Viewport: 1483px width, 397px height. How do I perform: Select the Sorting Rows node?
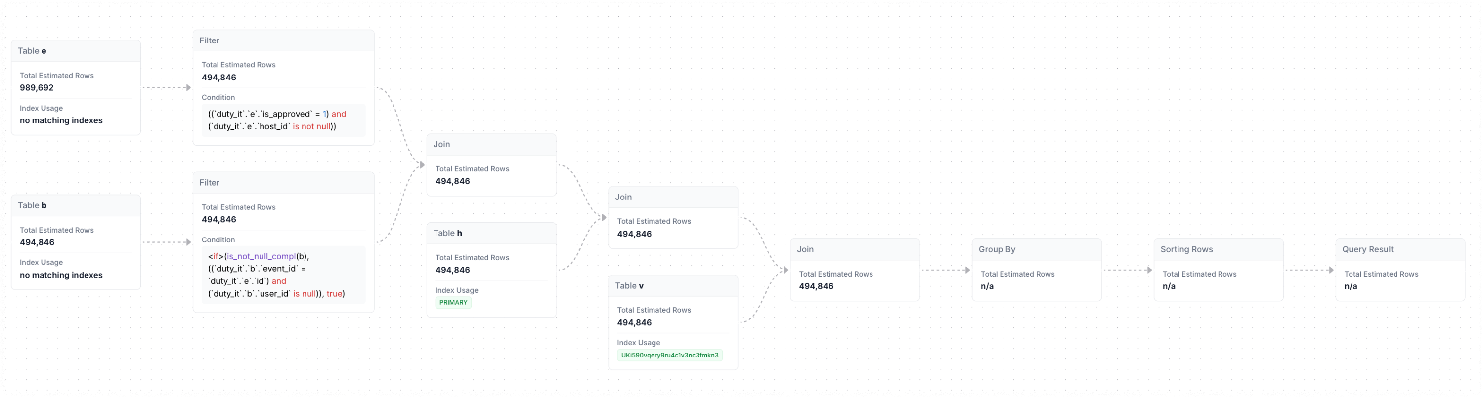[1218, 270]
